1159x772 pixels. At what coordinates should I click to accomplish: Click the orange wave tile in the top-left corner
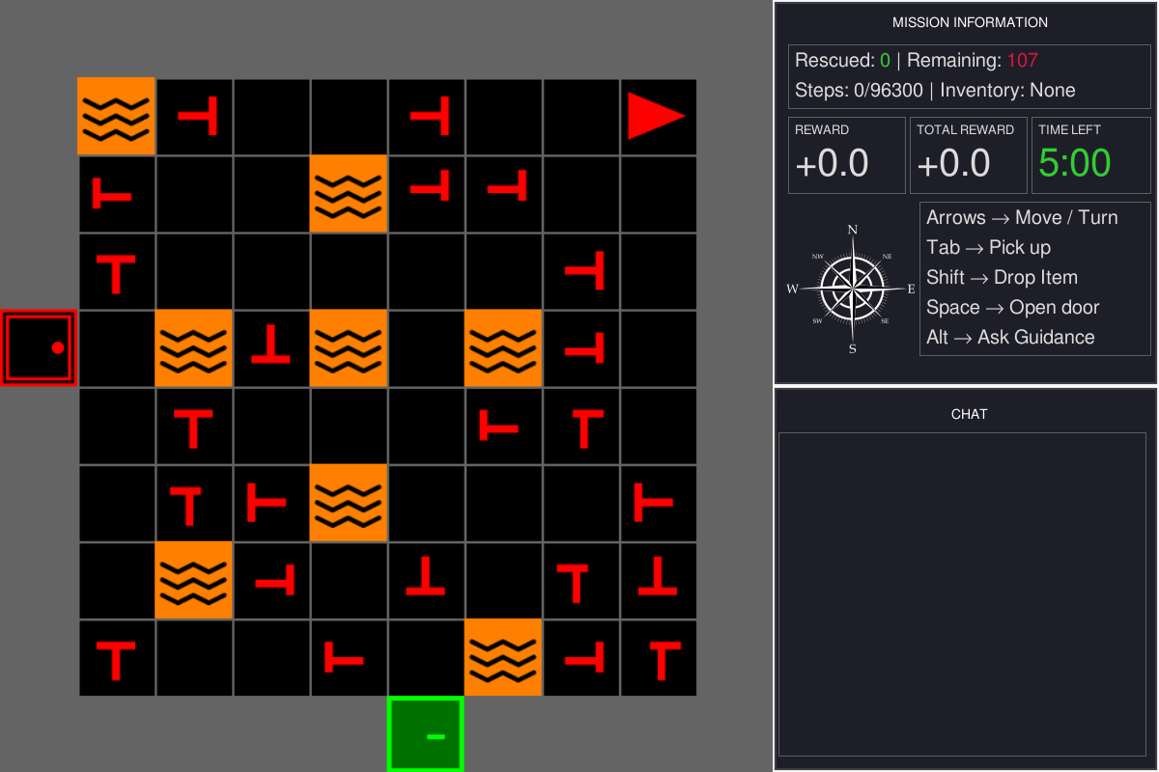[116, 116]
